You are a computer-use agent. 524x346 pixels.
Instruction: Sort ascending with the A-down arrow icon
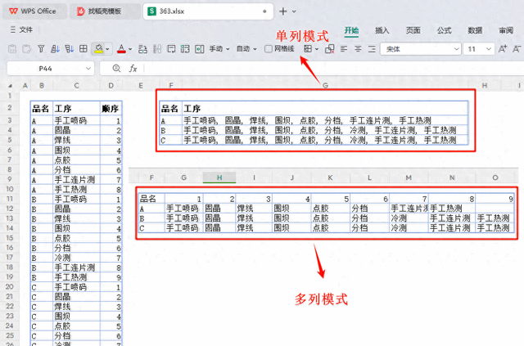tap(55, 49)
